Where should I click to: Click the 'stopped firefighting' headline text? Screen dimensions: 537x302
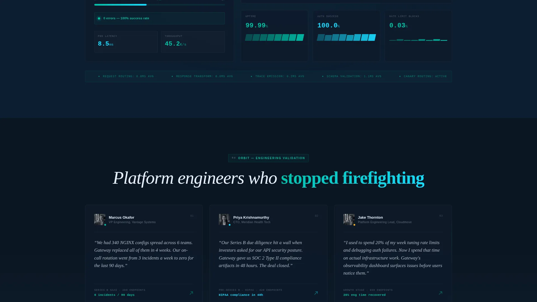point(352,178)
